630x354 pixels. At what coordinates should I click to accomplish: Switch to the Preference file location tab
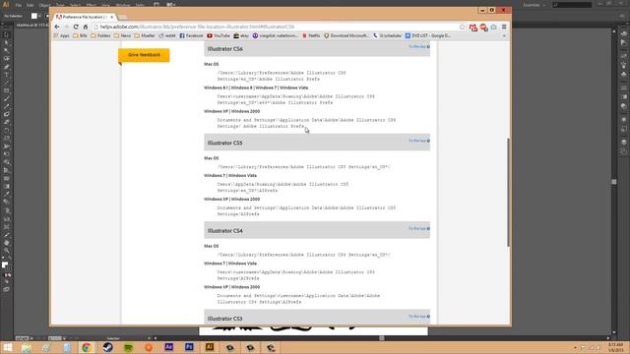[x=84, y=17]
